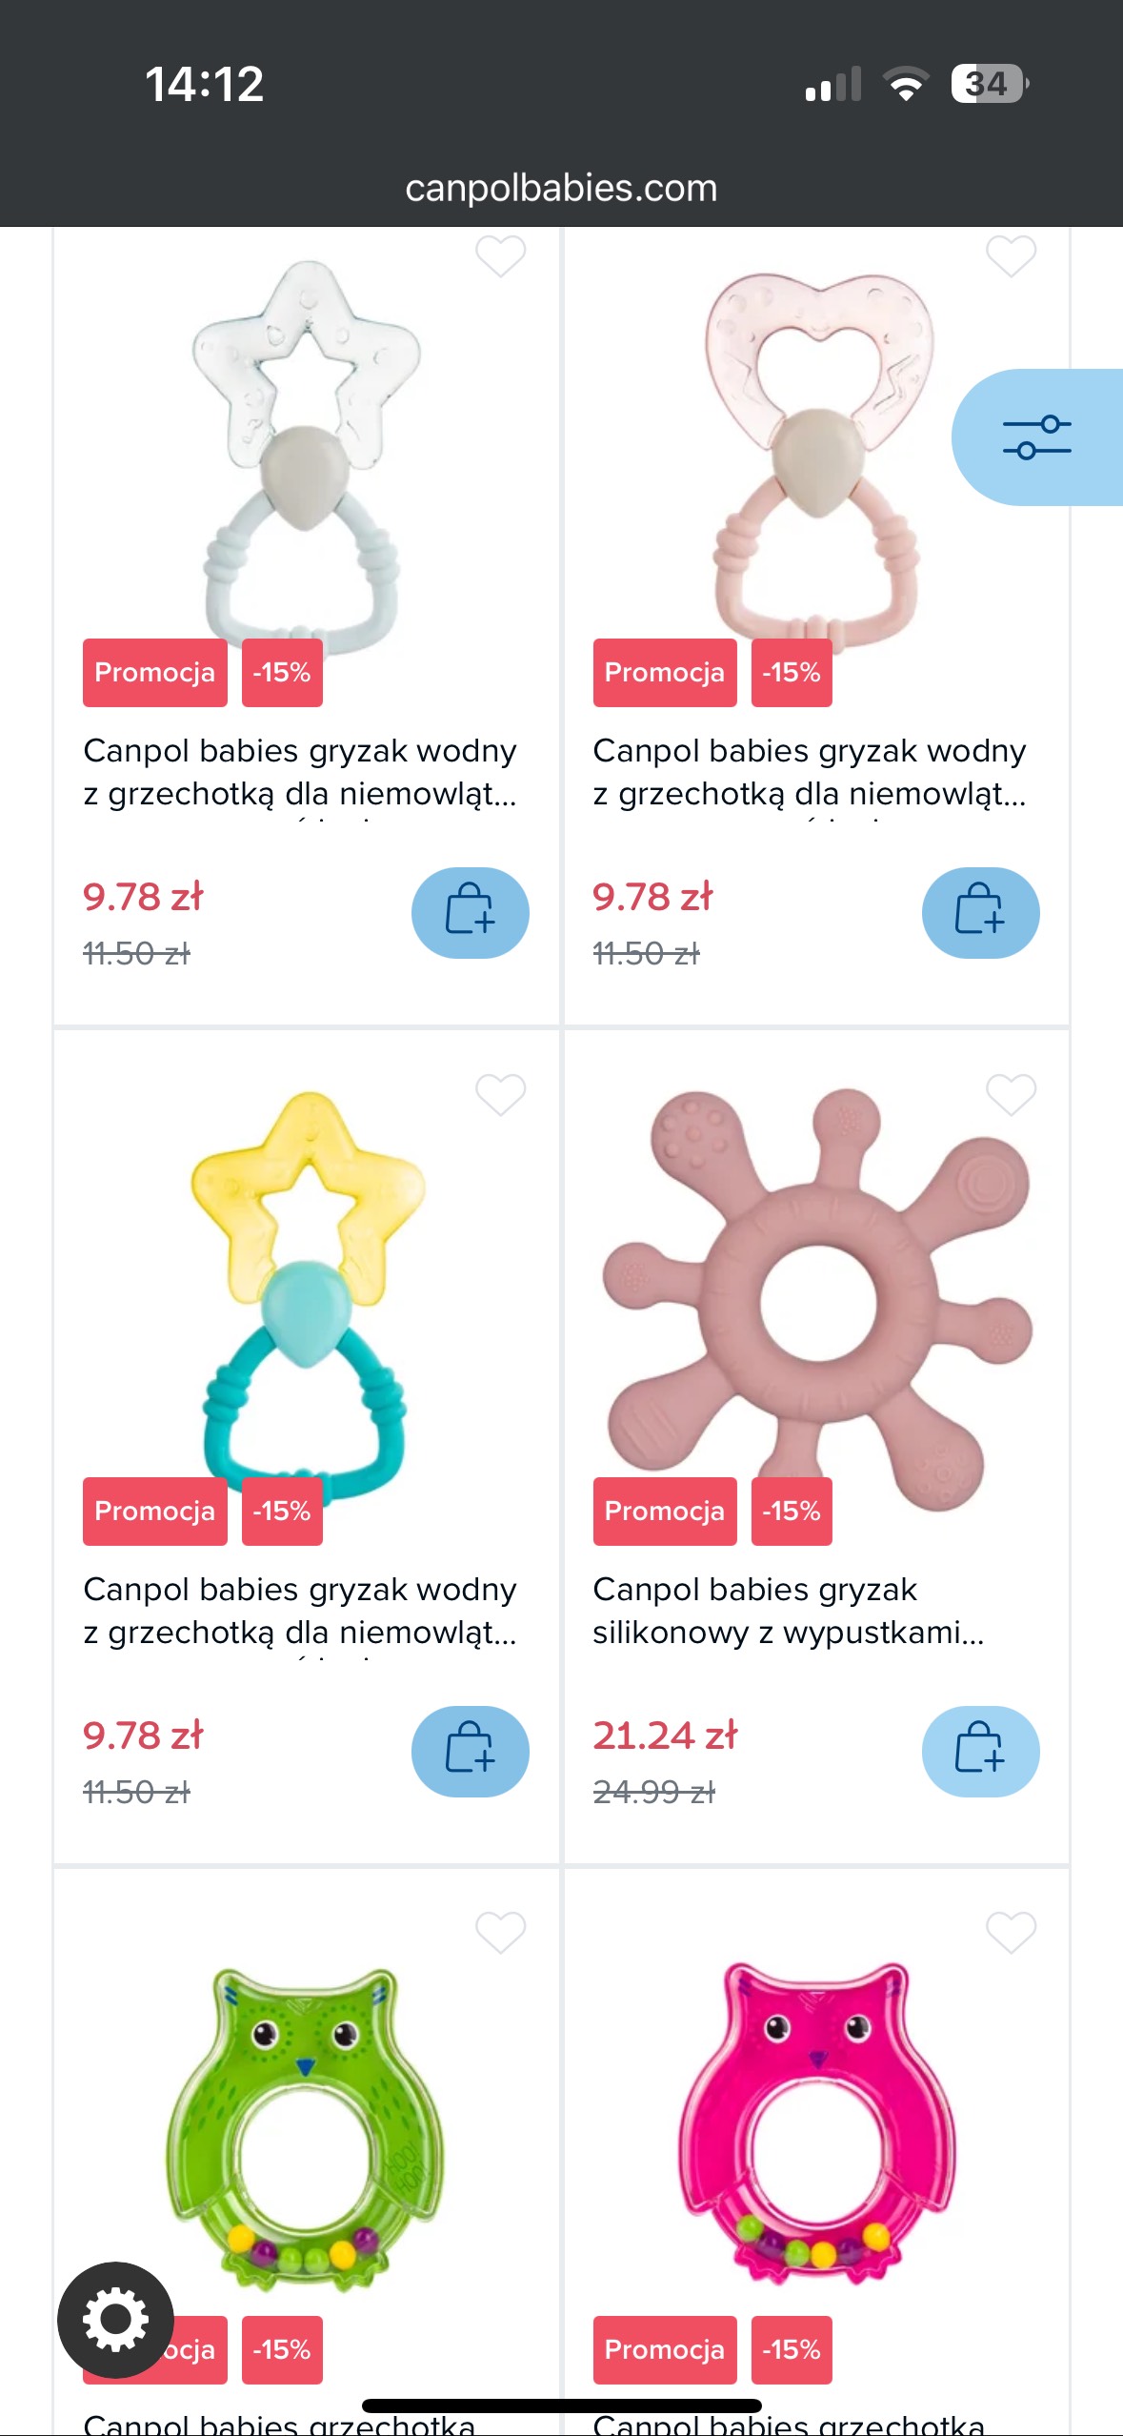
Task: Favorite the pink silicone teether
Action: (1011, 1094)
